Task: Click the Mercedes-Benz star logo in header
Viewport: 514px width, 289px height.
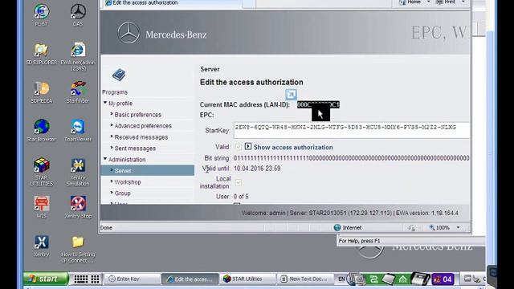Action: coord(128,33)
